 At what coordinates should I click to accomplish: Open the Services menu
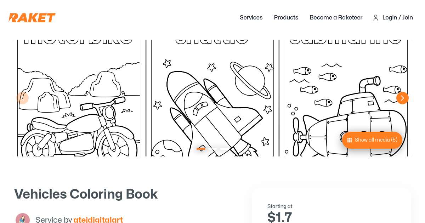251,17
